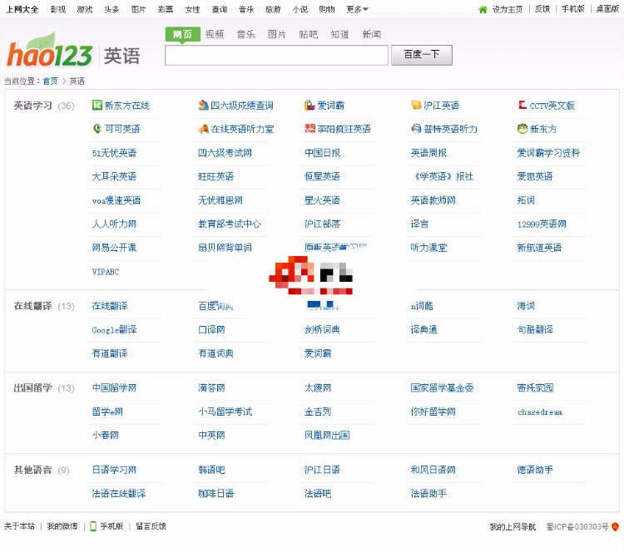Click the 反馈 link at top right

click(x=542, y=9)
